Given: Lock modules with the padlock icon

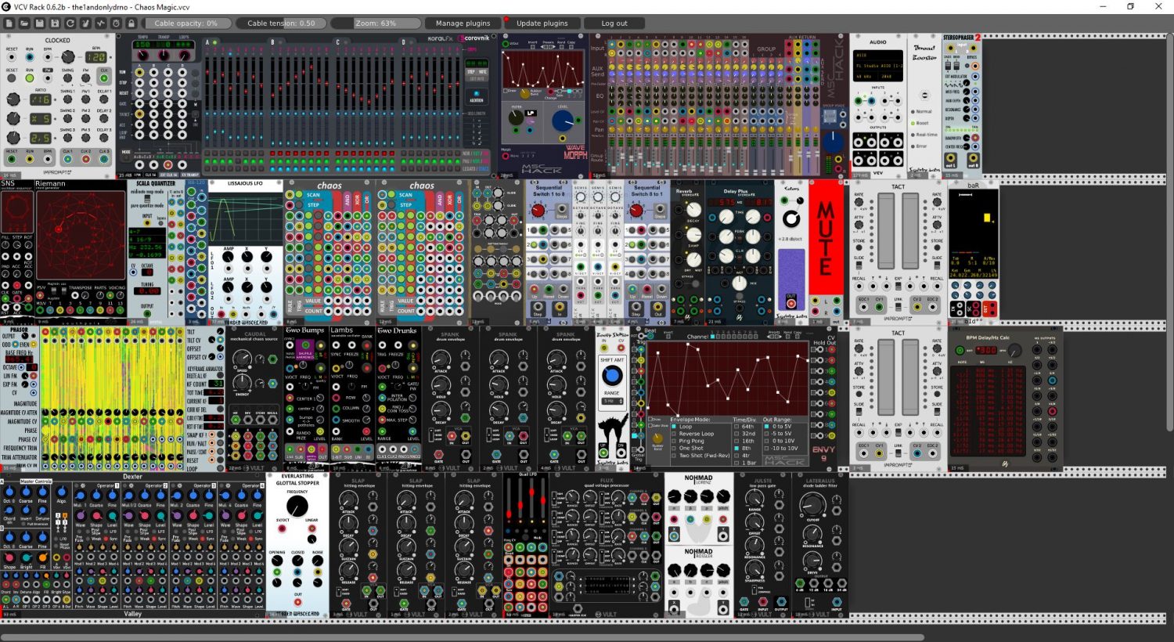Looking at the screenshot, I should [131, 23].
